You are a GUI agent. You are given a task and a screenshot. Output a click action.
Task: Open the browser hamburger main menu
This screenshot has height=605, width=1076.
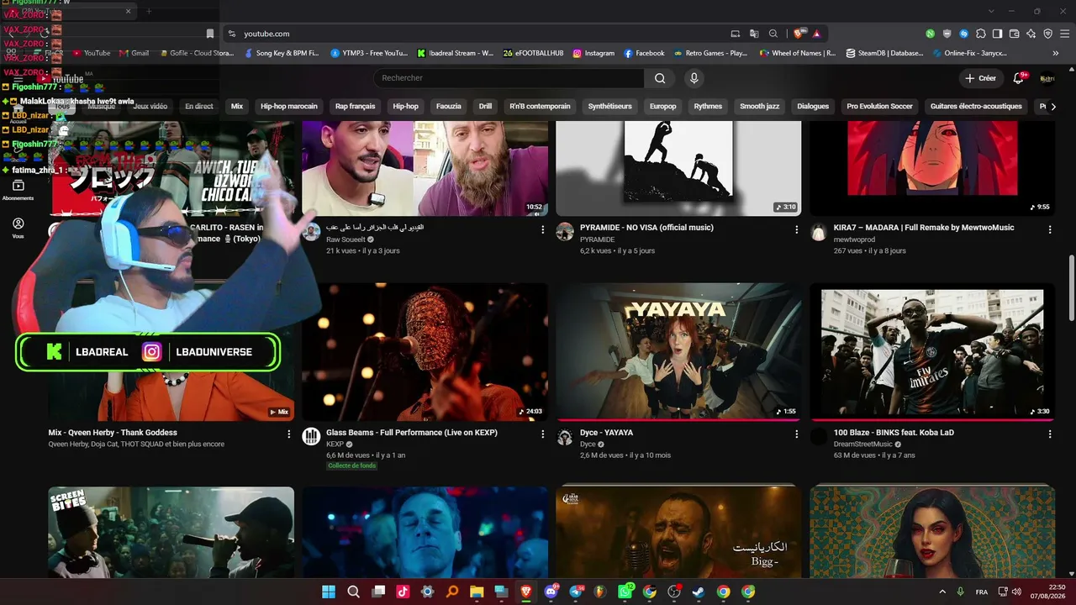click(x=1064, y=34)
